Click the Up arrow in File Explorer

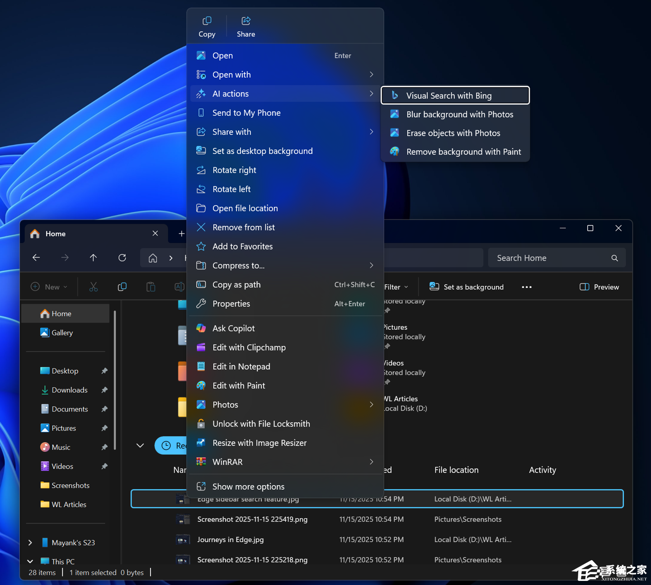[x=94, y=257]
